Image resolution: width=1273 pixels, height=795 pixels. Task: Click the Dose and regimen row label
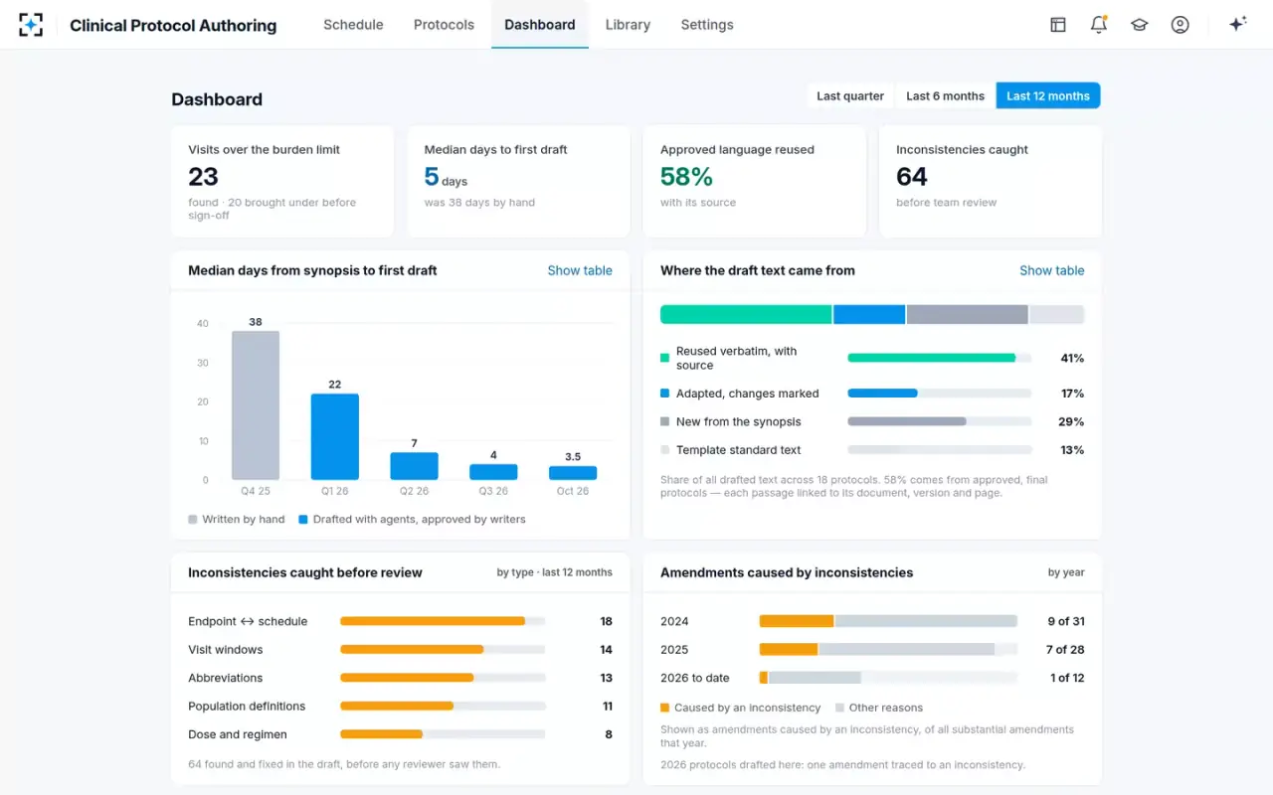238,734
